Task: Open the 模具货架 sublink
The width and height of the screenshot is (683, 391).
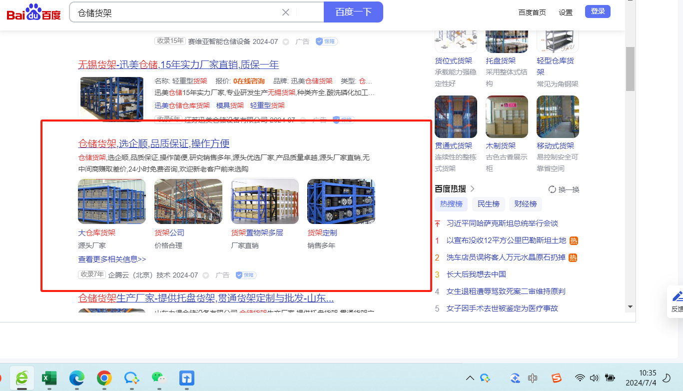Action: tap(230, 105)
